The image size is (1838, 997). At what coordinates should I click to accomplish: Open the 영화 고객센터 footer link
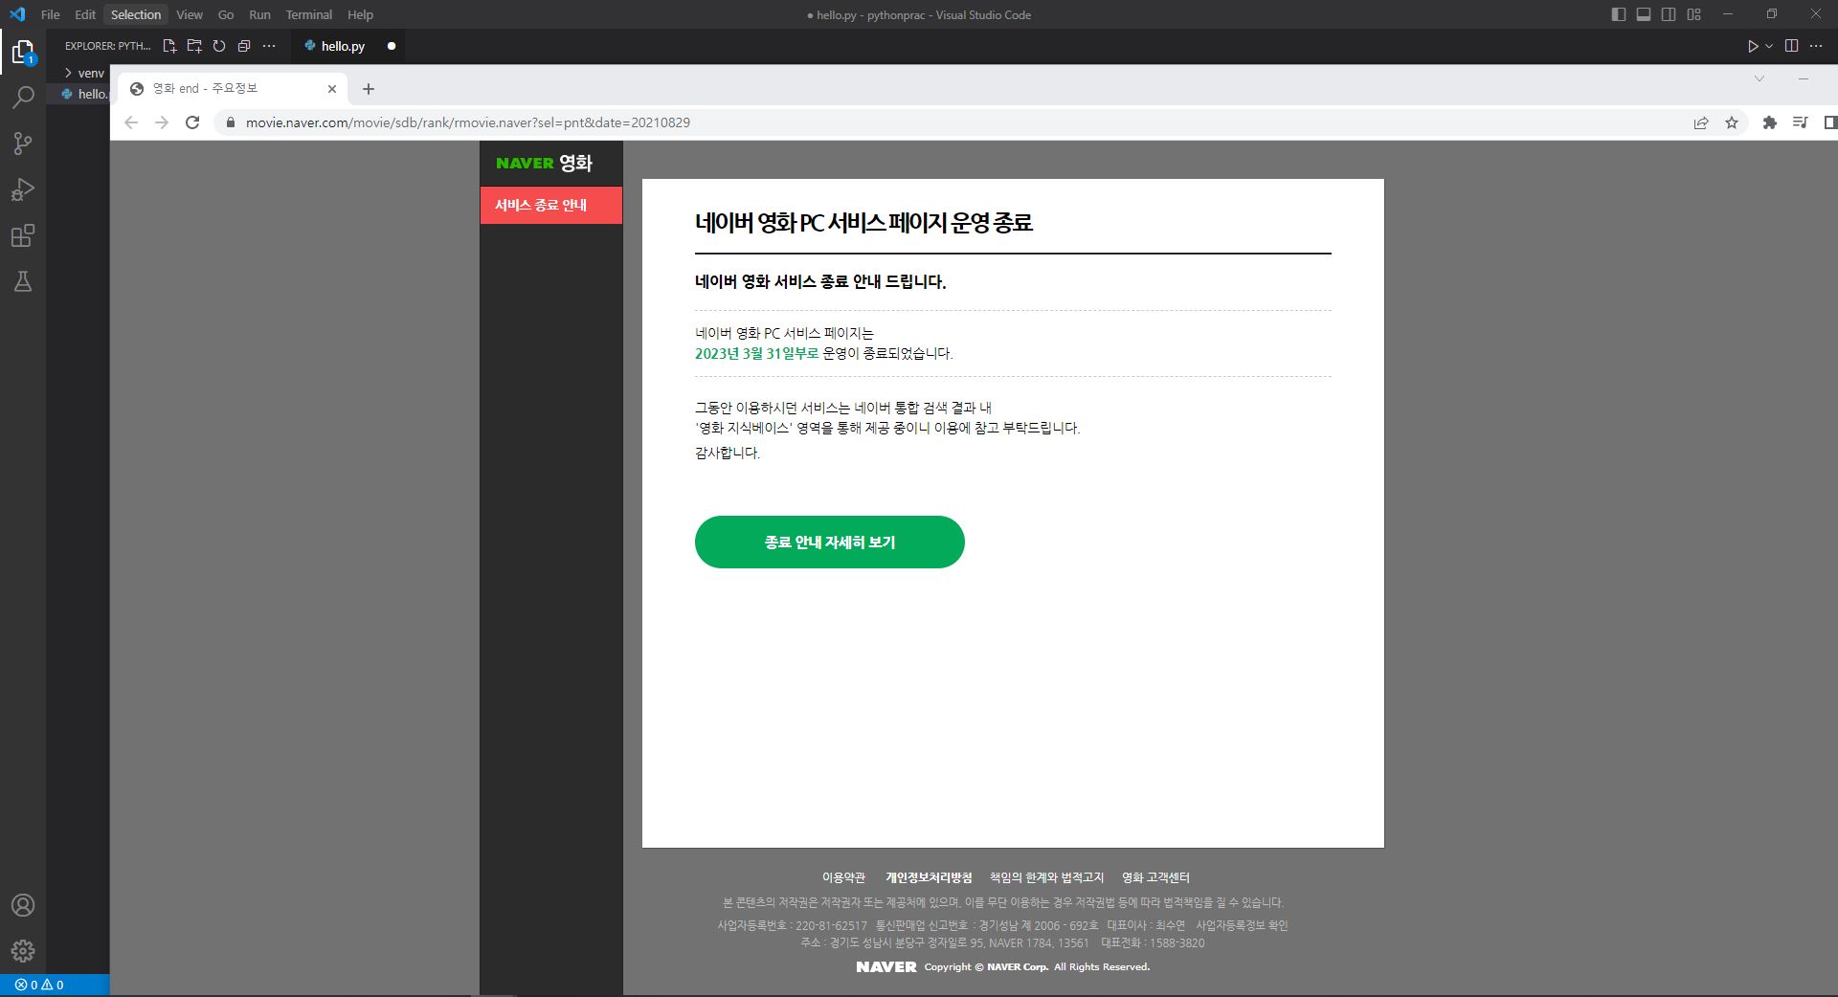(x=1155, y=877)
